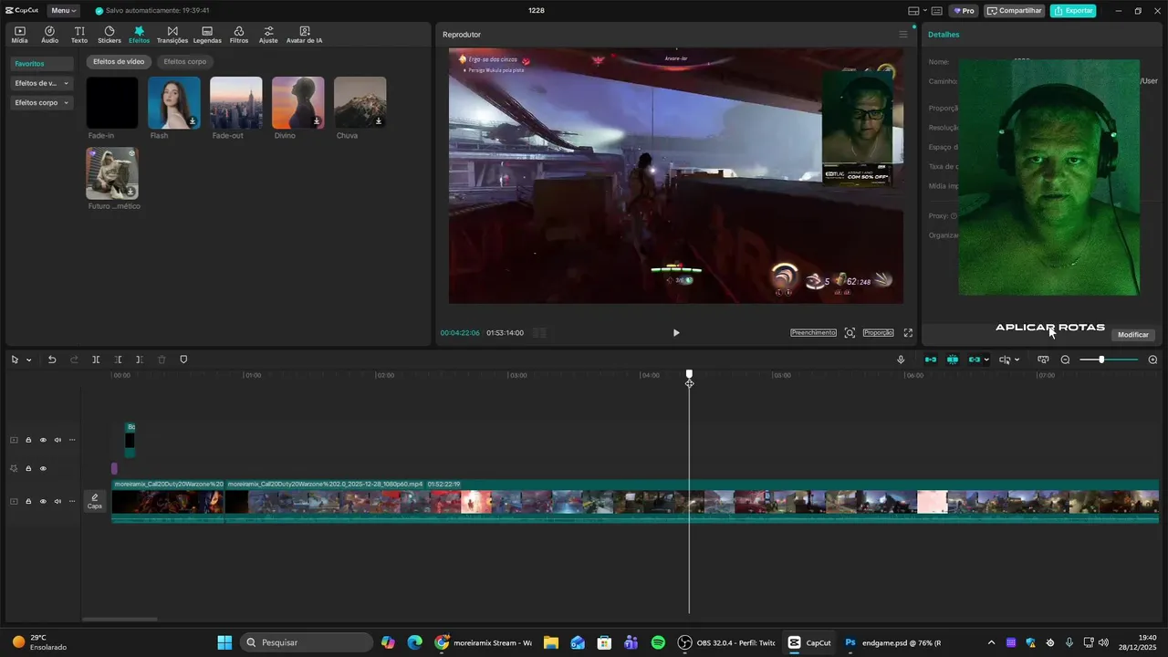Select the Divino effect thumbnail
This screenshot has width=1168, height=657.
coord(297,102)
